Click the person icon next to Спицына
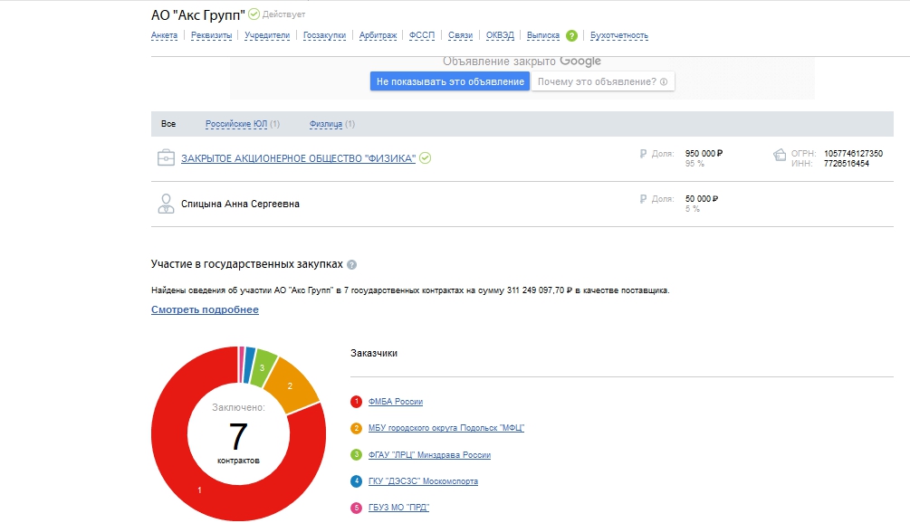Screen dimensions: 910x523 pos(166,204)
